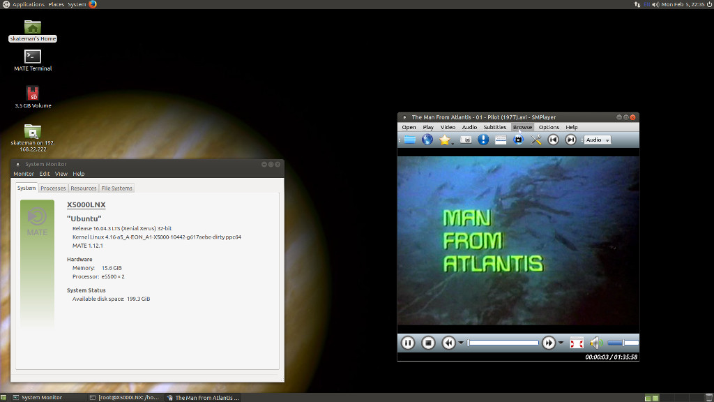Open the Audio dropdown in SMPlayer toolbar

point(598,140)
